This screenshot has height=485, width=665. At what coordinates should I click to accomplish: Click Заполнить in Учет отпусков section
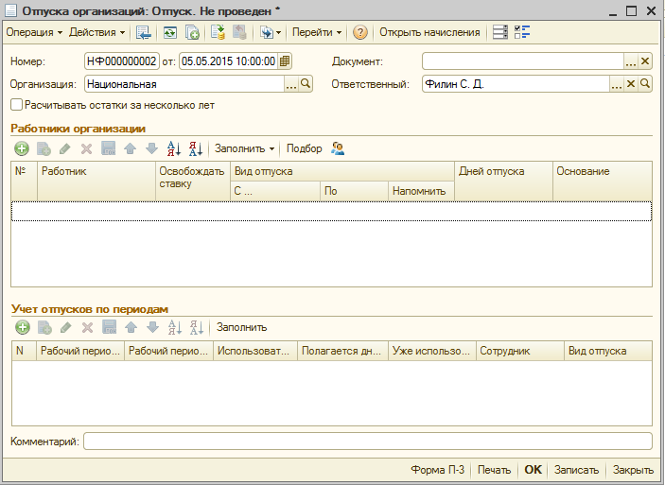[241, 327]
